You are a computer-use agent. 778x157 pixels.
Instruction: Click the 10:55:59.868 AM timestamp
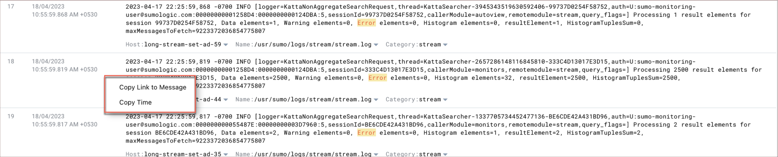(65, 15)
